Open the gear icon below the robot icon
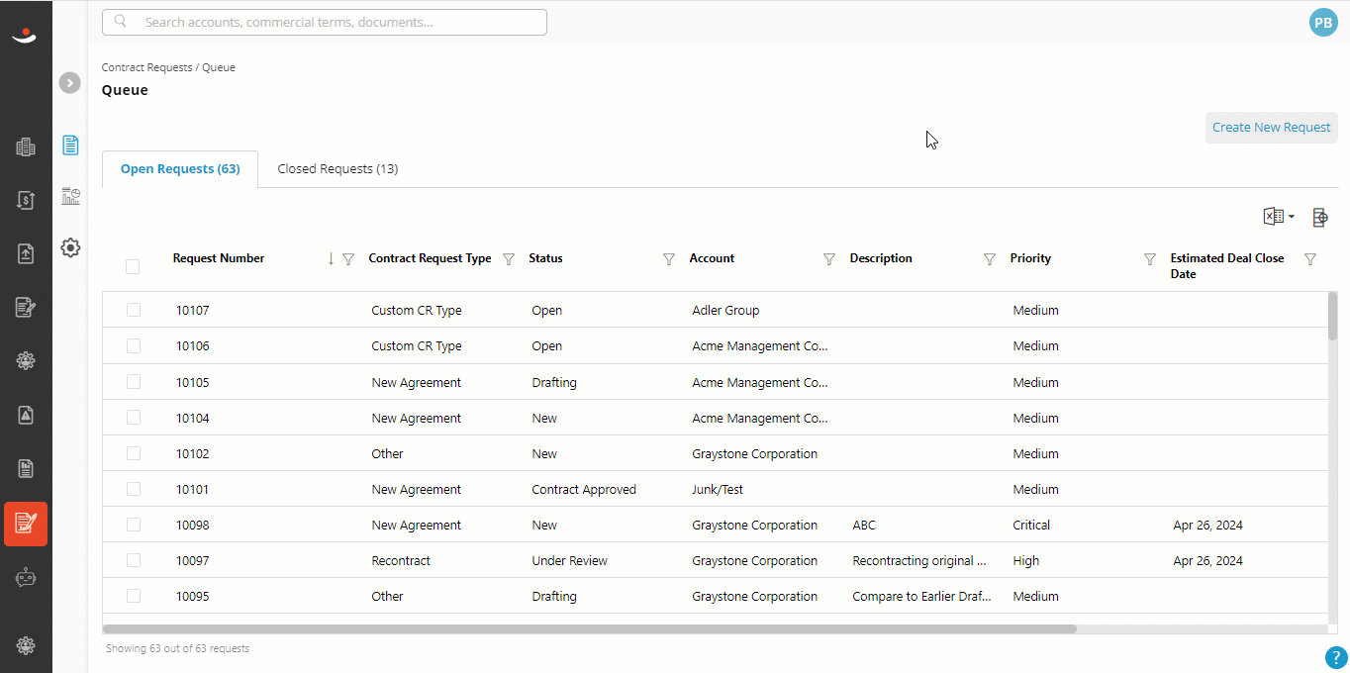The height and width of the screenshot is (673, 1350). pos(26,645)
